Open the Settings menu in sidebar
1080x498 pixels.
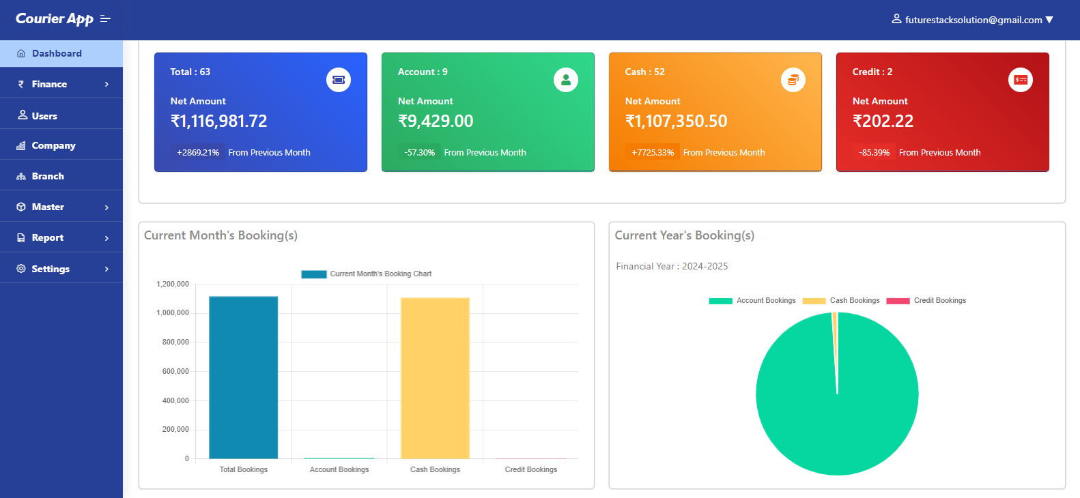pyautogui.click(x=51, y=269)
